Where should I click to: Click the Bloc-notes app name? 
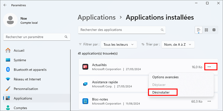point(100,99)
